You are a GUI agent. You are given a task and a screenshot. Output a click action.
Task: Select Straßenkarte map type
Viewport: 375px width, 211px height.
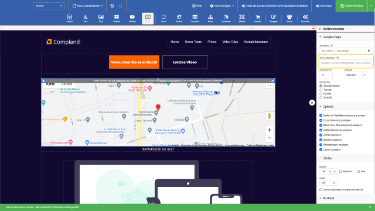pos(321,86)
